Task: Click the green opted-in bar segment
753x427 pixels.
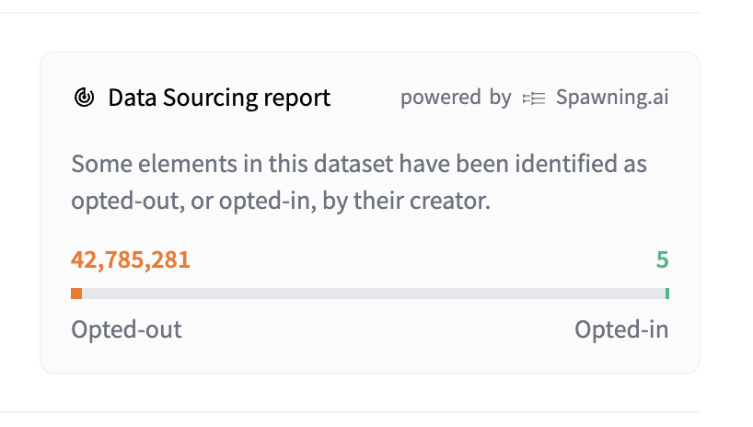Action: [x=666, y=294]
